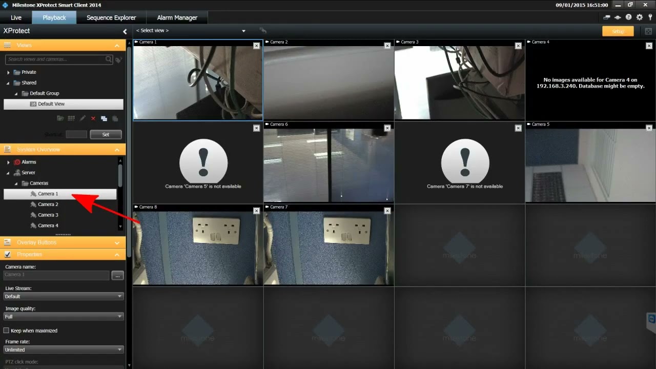Collapse the Default Group triangle

pos(16,93)
